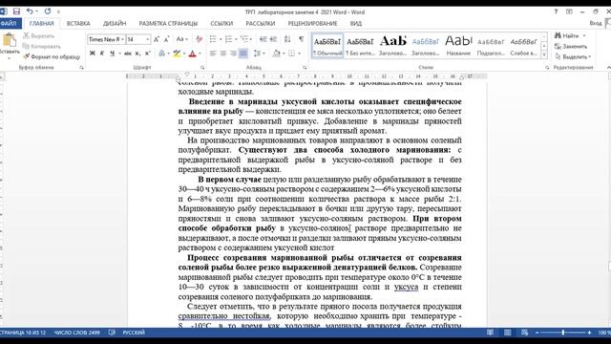Align paragraph text to the left
This screenshot has width=611, height=344.
click(213, 54)
